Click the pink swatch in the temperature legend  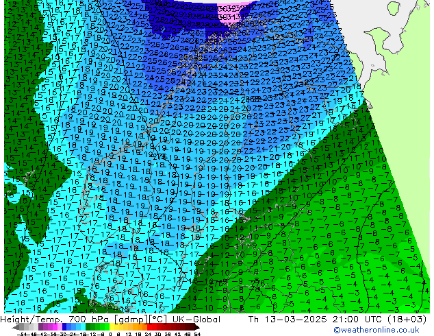pyautogui.click(x=60, y=326)
